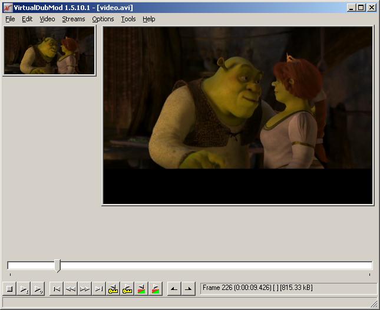Step forward one frame
Screen dimensions: 380x310
(x=85, y=289)
